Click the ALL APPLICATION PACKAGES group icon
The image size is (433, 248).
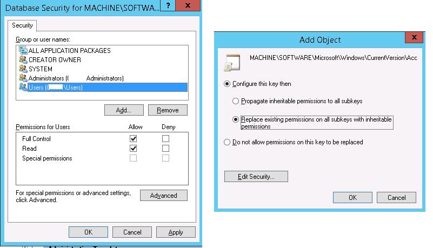pyautogui.click(x=23, y=50)
